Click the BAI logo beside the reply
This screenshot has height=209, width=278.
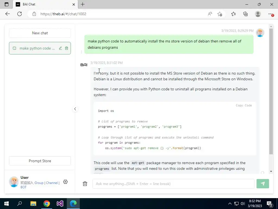tap(84, 65)
